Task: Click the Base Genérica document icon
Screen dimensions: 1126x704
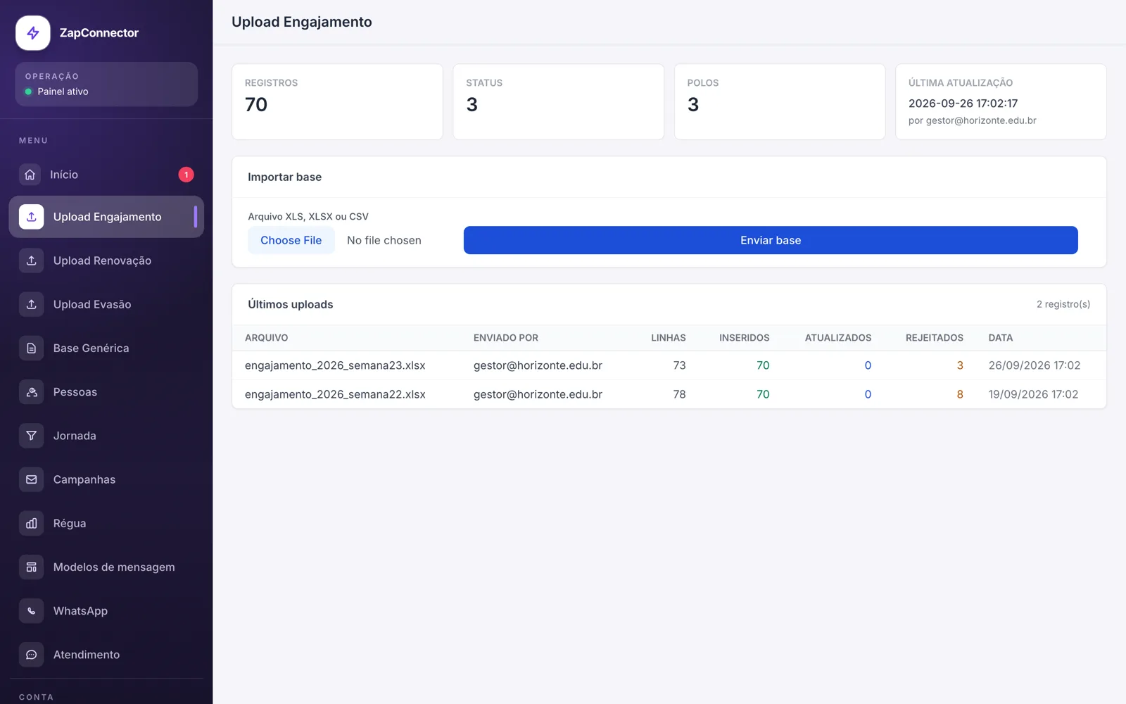Action: (x=32, y=348)
